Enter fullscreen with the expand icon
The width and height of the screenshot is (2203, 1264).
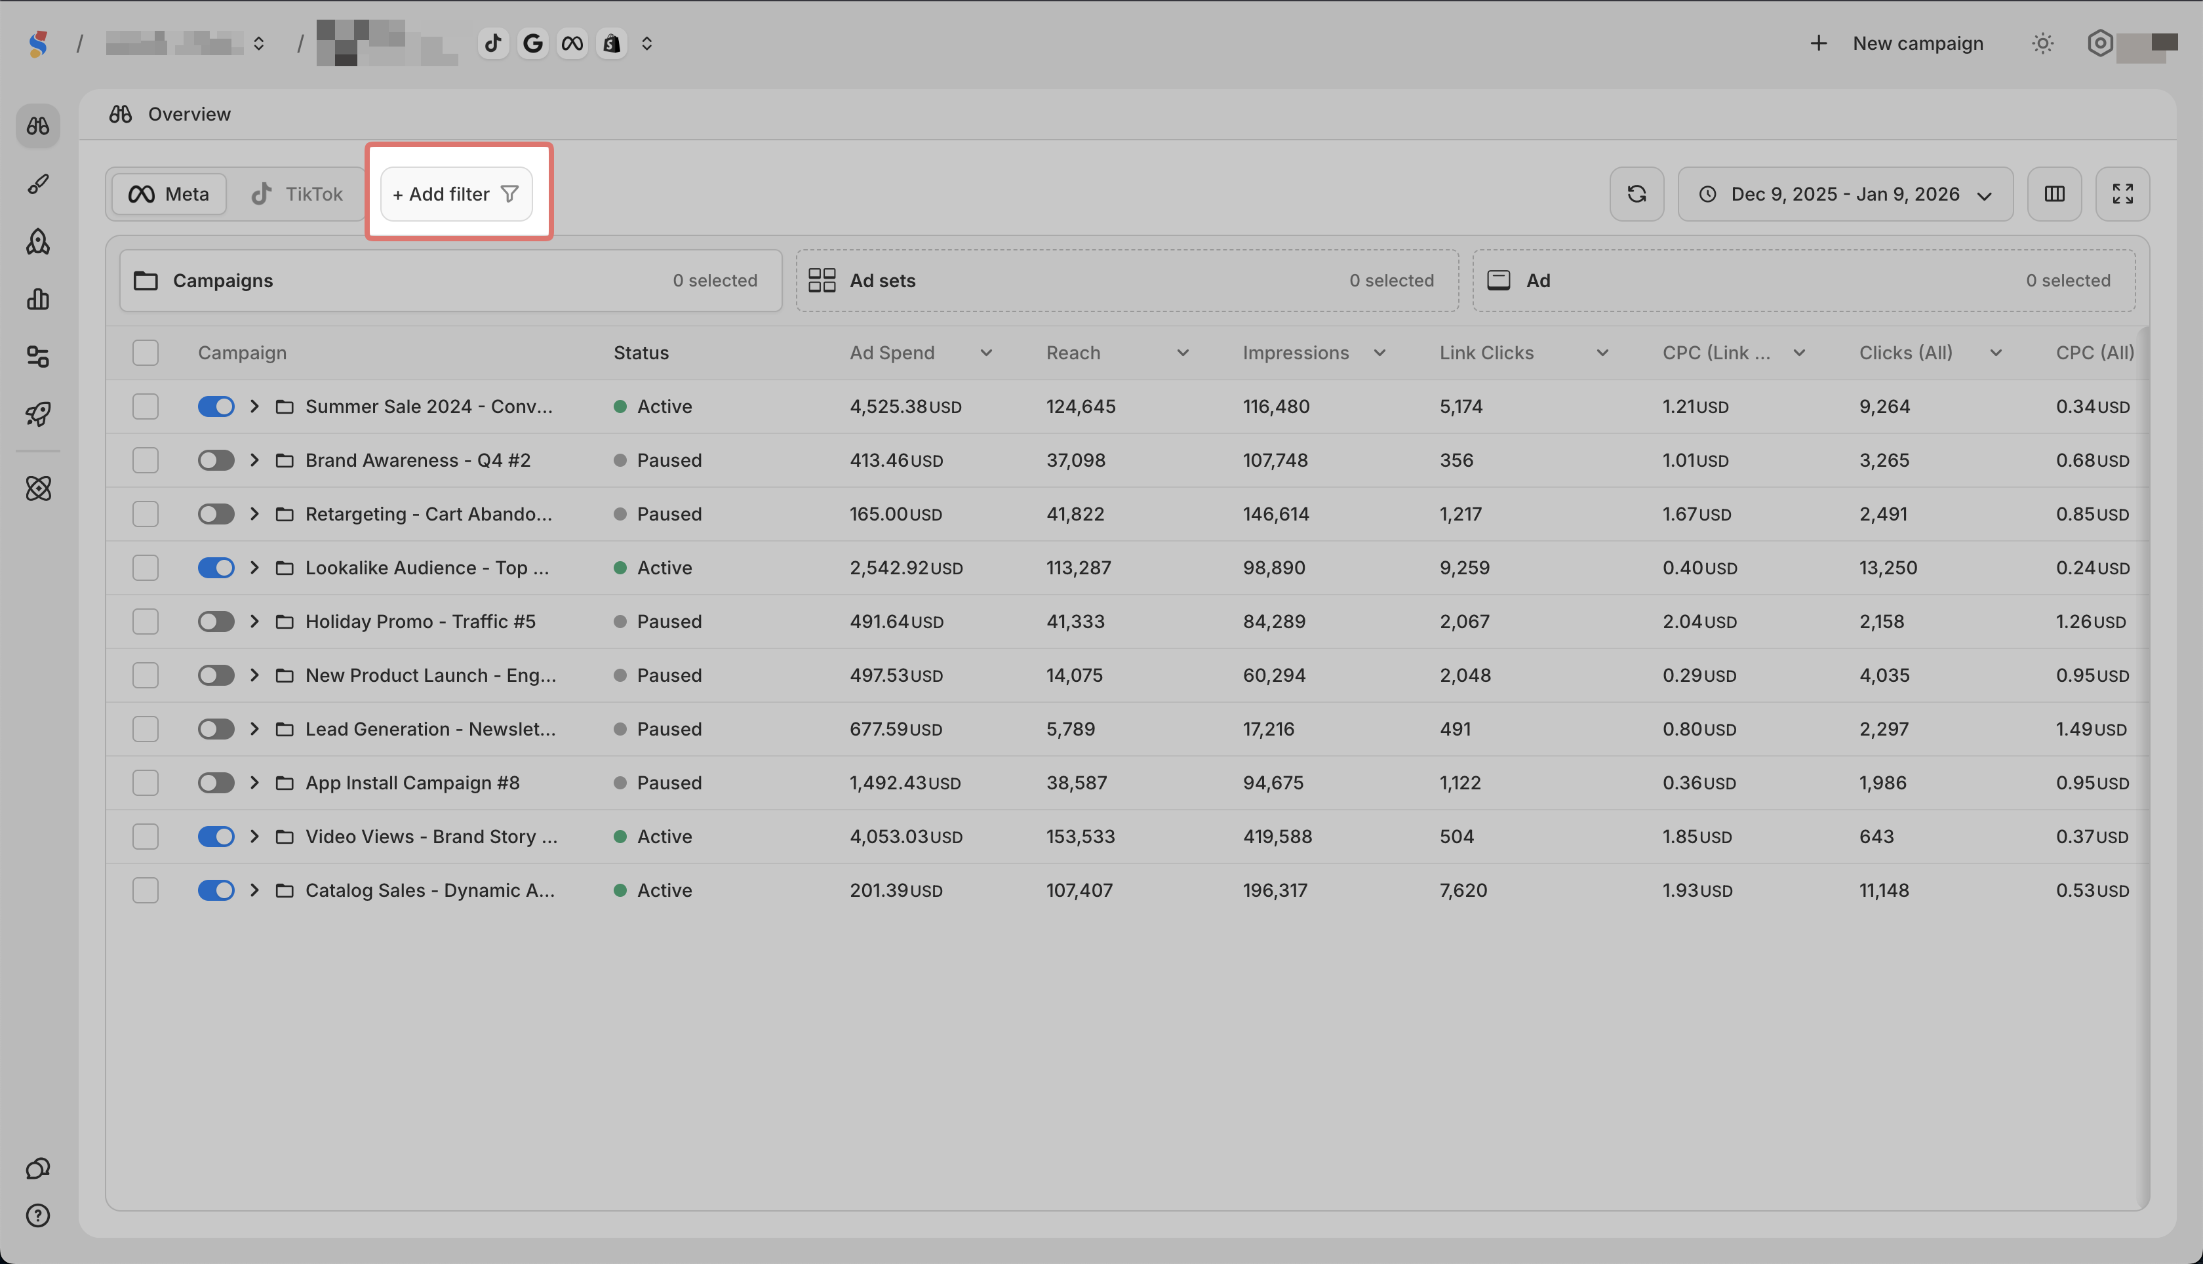click(x=2122, y=193)
